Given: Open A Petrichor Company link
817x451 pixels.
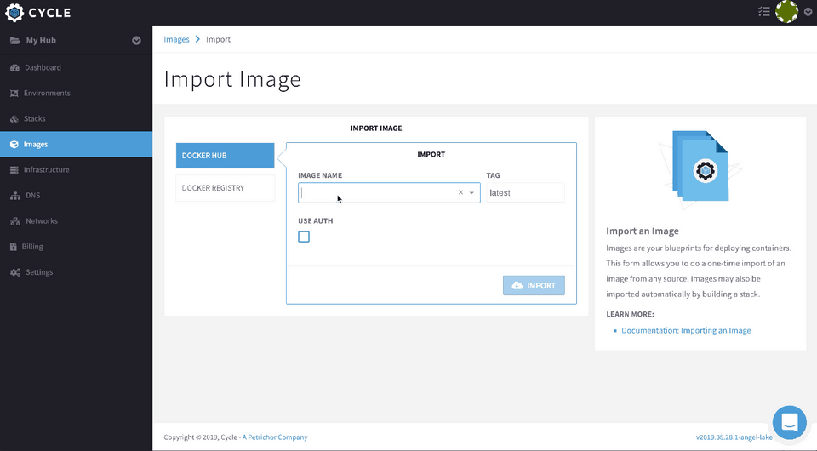Looking at the screenshot, I should [275, 437].
